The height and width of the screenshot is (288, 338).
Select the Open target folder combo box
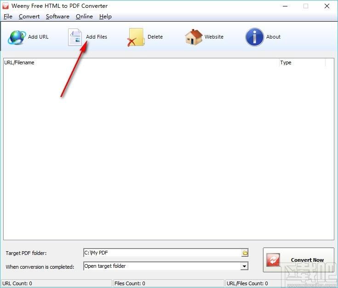pos(166,266)
